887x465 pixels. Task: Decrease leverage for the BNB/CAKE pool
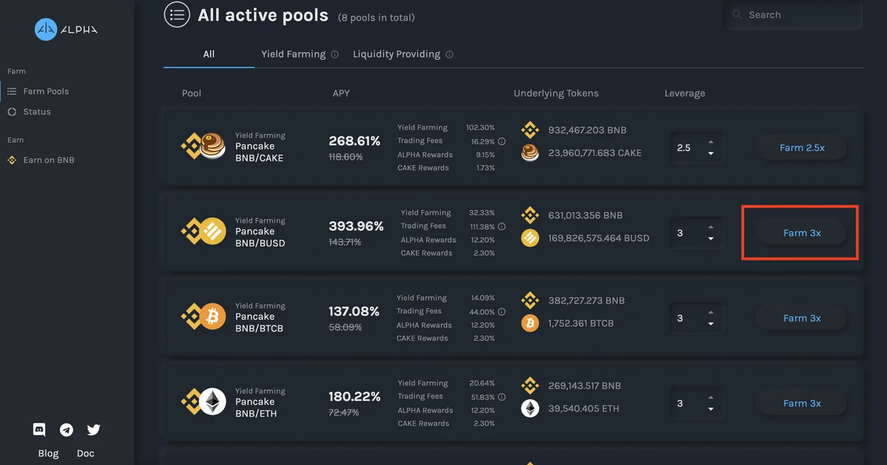[711, 154]
